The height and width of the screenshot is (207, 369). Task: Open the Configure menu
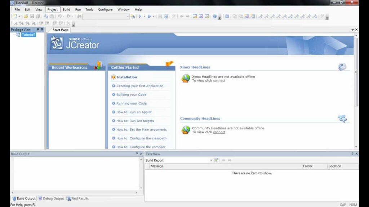tap(105, 10)
